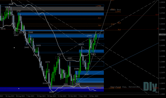This screenshot has width=166, height=98.
Task: Click the Verified Sup, Retest annotation
Action: tap(125, 87)
